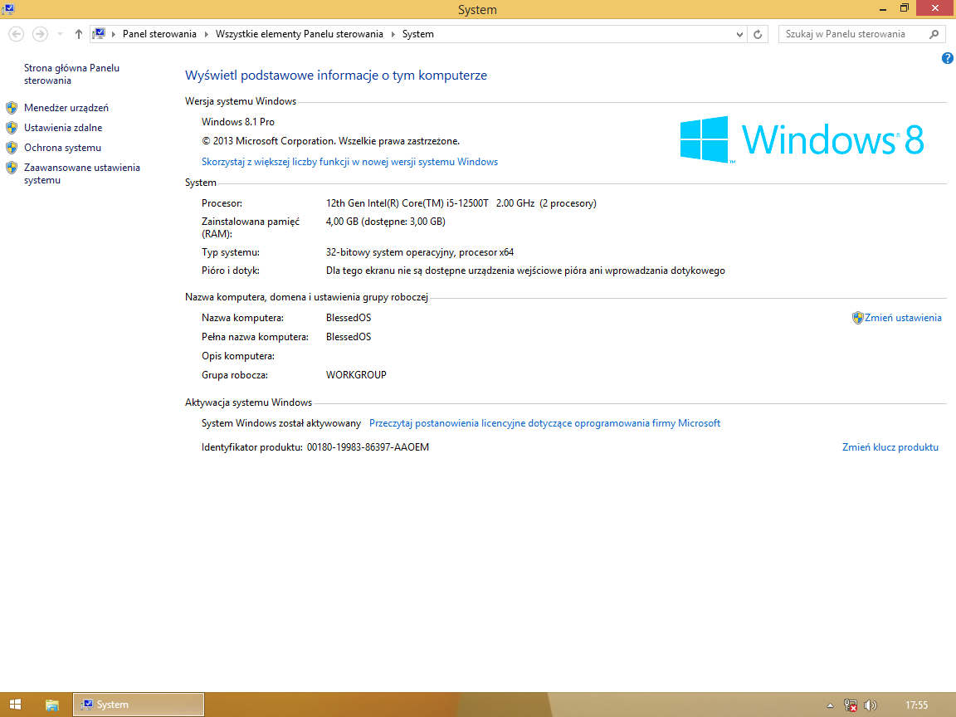Click Zmień klucz produktu link
This screenshot has height=717, width=956.
(890, 447)
